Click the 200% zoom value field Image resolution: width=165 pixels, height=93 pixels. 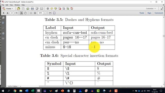click(40, 13)
